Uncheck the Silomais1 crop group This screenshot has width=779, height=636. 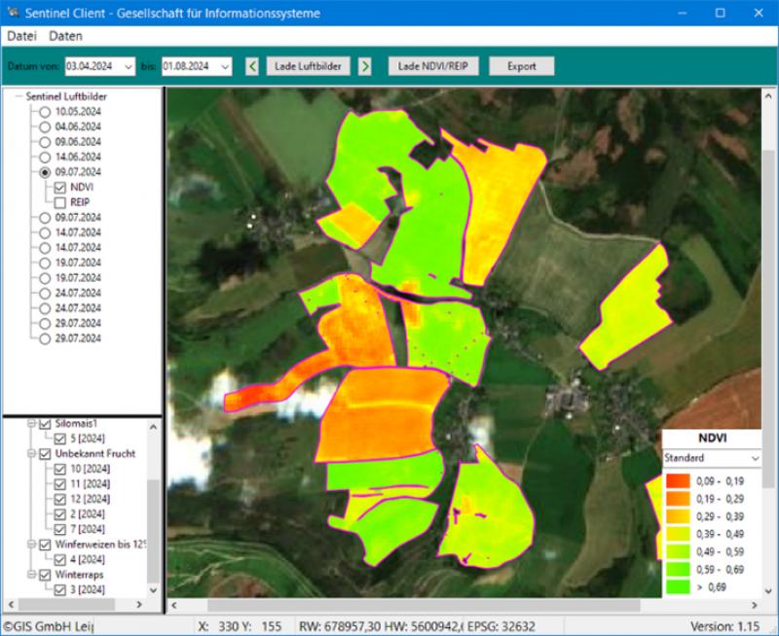pyautogui.click(x=45, y=422)
